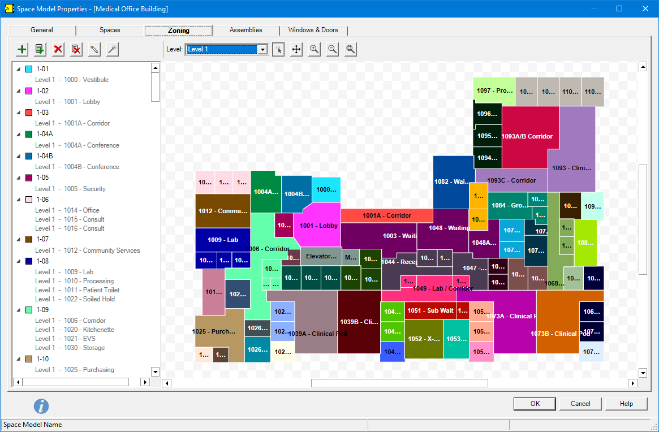Click the 1039B clinical pod space
This screenshot has height=432, width=659.
[x=359, y=322]
